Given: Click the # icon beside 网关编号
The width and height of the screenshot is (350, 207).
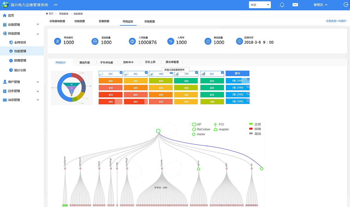Looking at the screenshot, I should 57,41.
